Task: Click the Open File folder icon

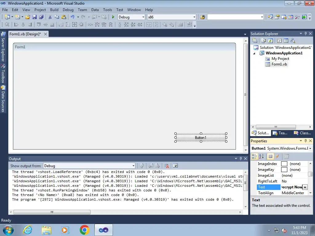Action: tap(28, 17)
